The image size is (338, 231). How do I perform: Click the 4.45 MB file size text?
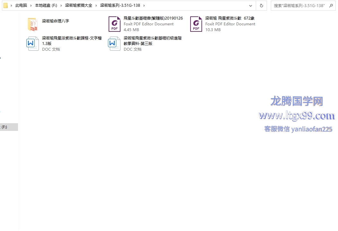[x=131, y=30]
